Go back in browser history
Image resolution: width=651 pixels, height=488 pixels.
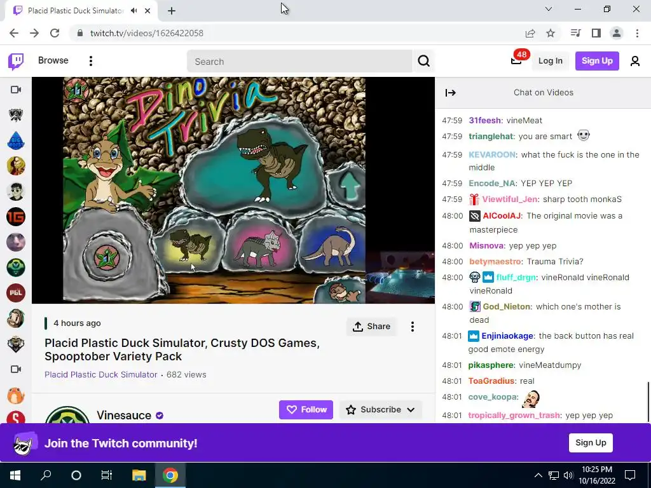(x=14, y=33)
